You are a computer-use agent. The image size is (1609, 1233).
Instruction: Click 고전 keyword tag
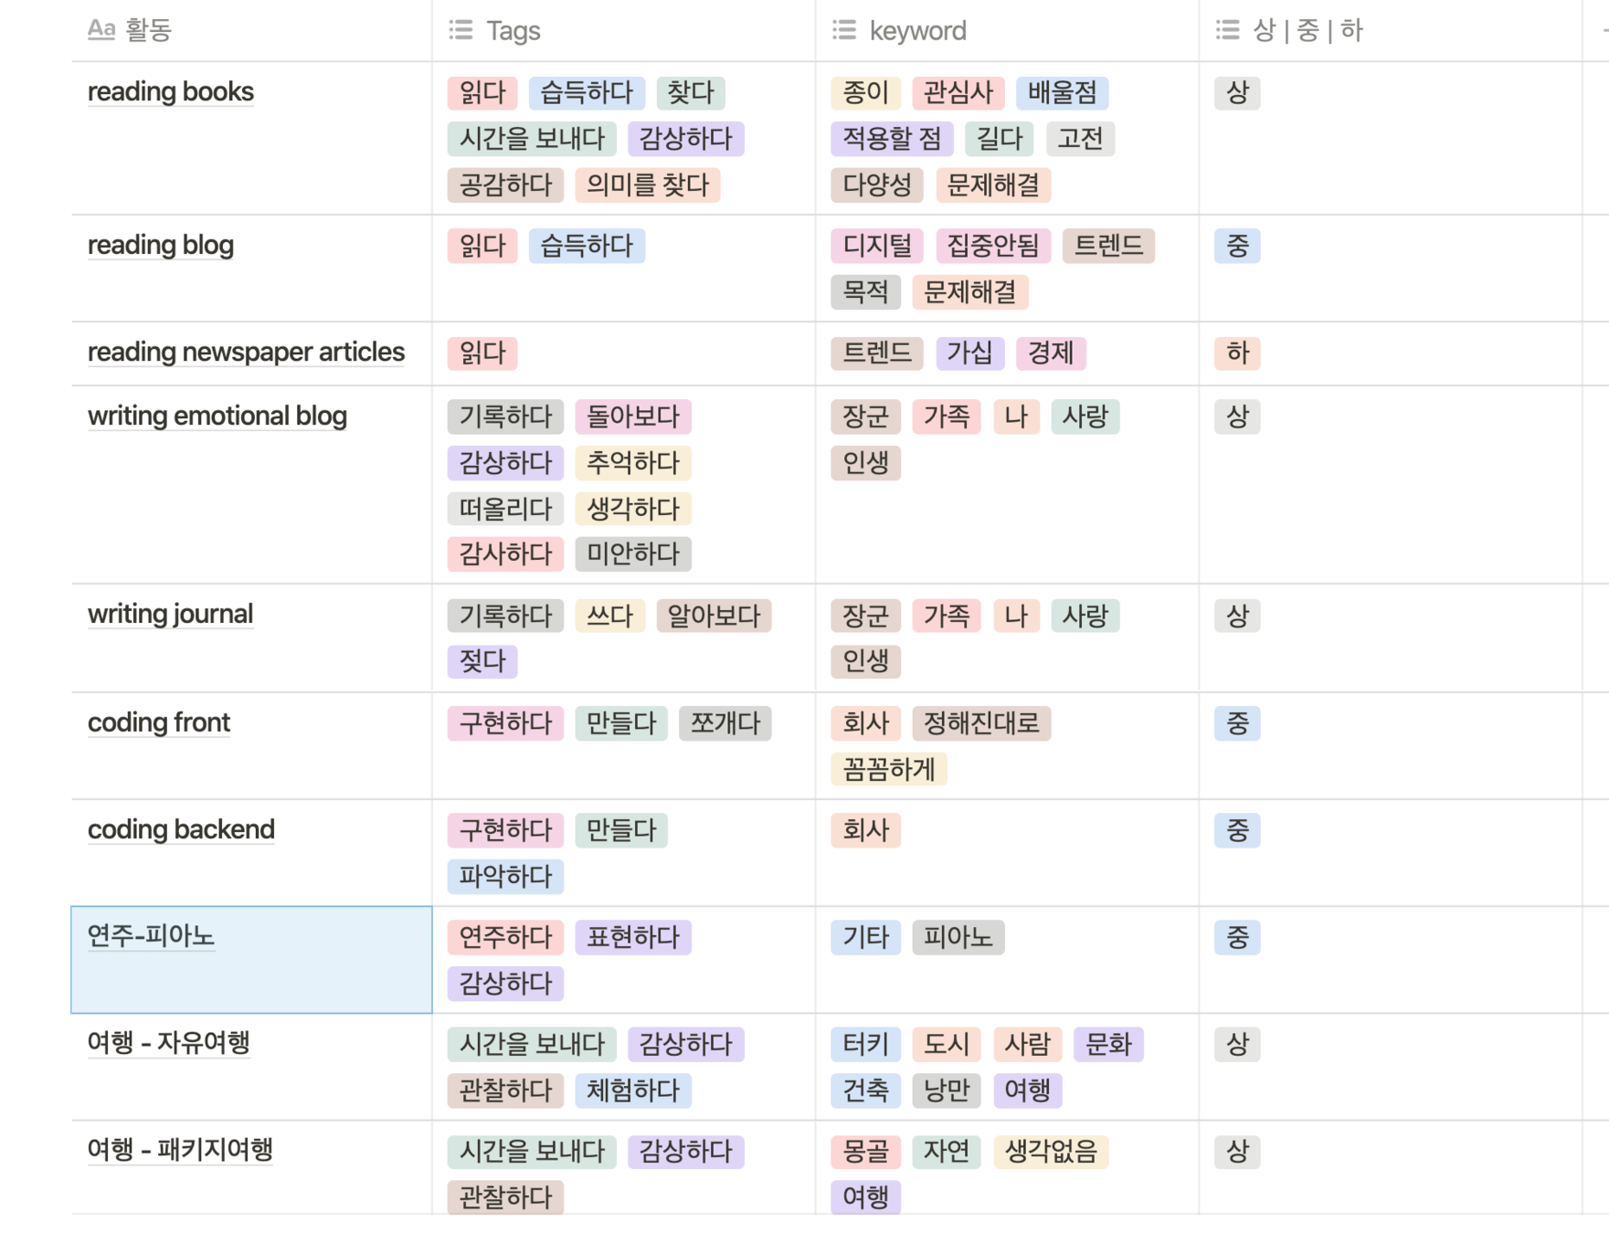point(1080,139)
